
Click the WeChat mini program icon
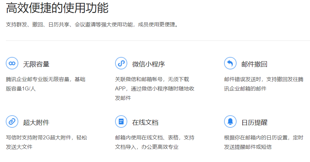pyautogui.click(x=121, y=63)
